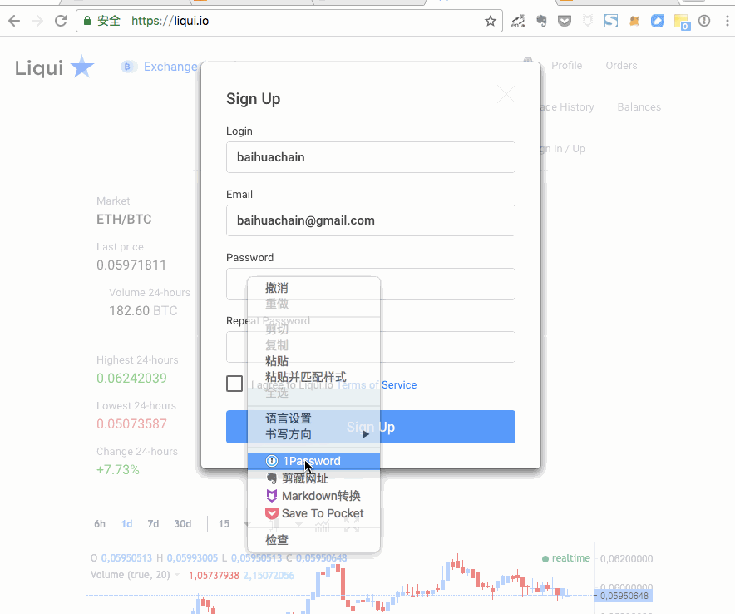
Task: Open the translate extension icon
Action: tap(518, 21)
